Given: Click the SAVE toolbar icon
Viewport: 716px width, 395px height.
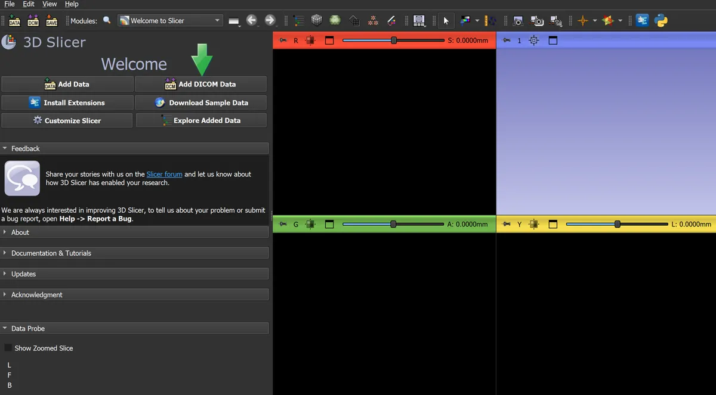Looking at the screenshot, I should (52, 20).
